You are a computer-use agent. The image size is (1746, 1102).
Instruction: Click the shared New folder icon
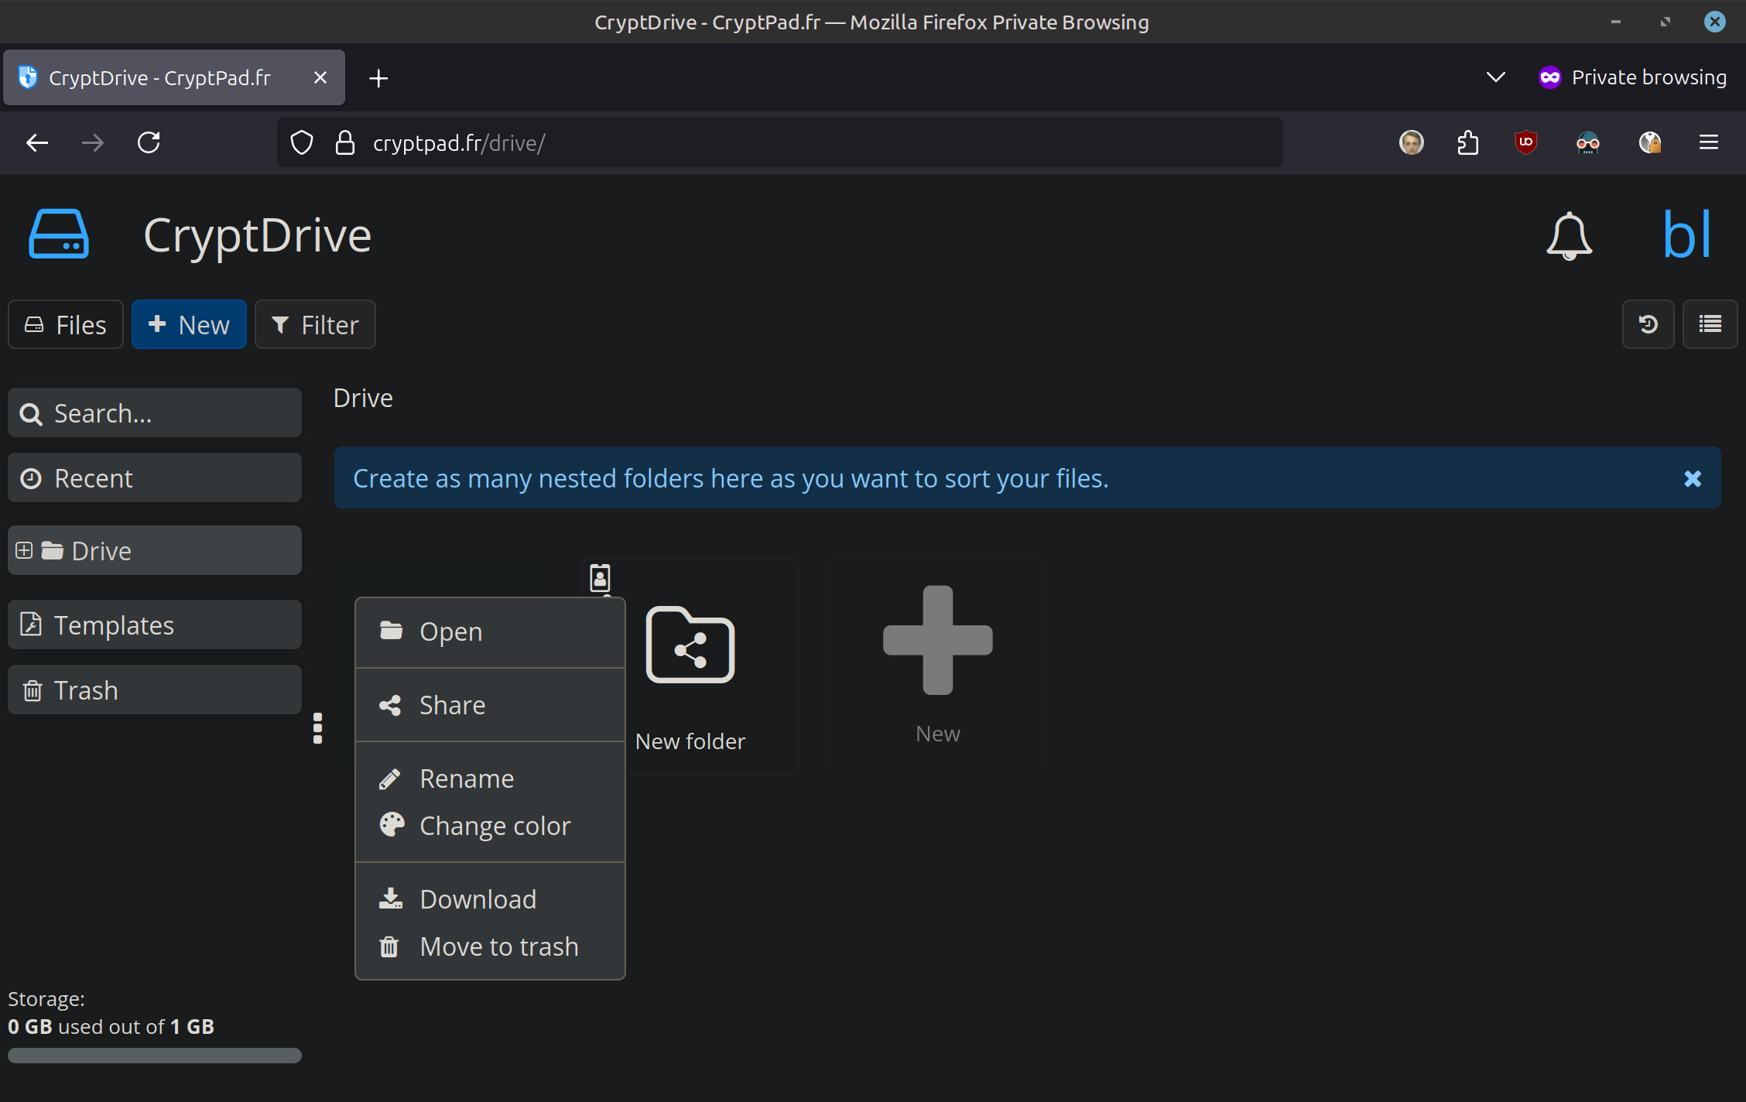coord(690,645)
